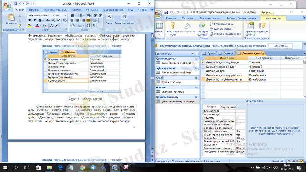The height and width of the screenshot is (172, 306).
Task: Click the Key Field (Ключевое поле) icon
Action: click(x=173, y=27)
